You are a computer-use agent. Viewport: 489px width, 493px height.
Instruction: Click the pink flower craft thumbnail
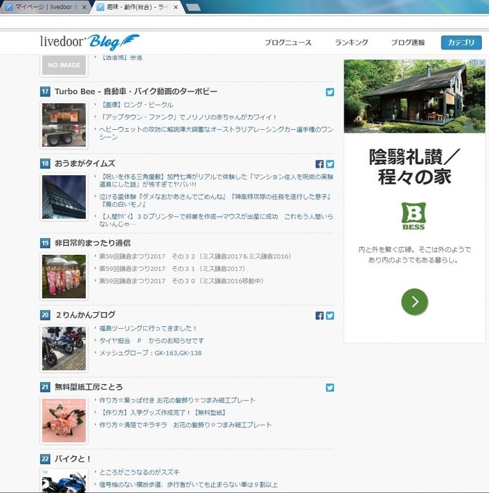click(x=64, y=420)
